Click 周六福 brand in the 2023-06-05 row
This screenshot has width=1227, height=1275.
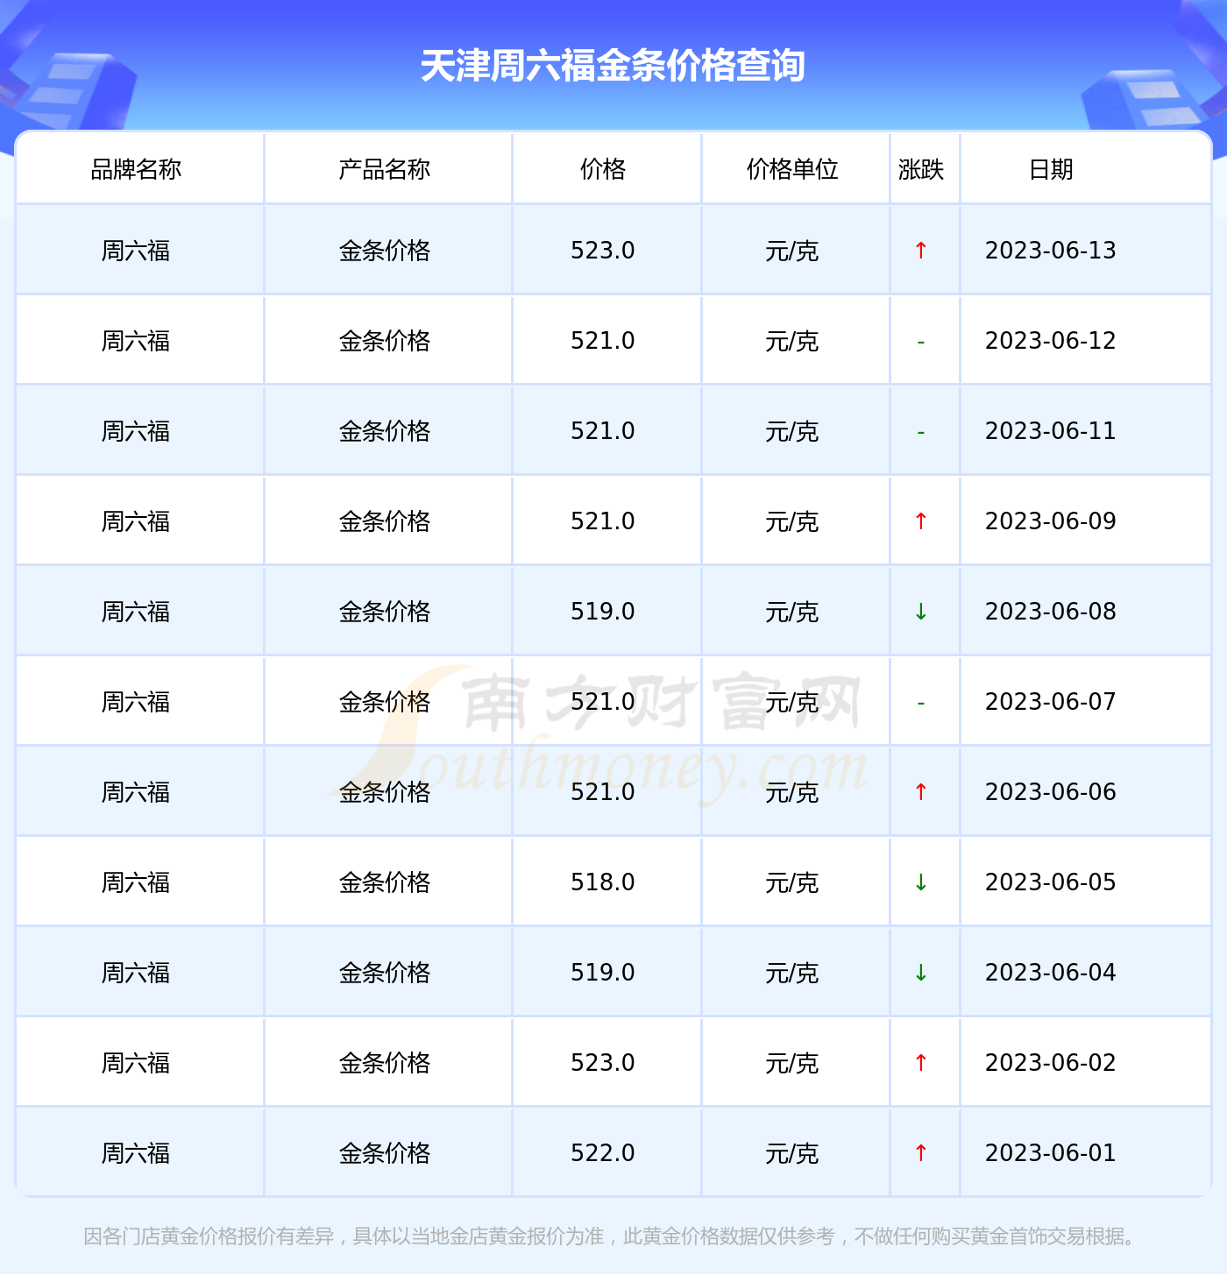coord(136,883)
